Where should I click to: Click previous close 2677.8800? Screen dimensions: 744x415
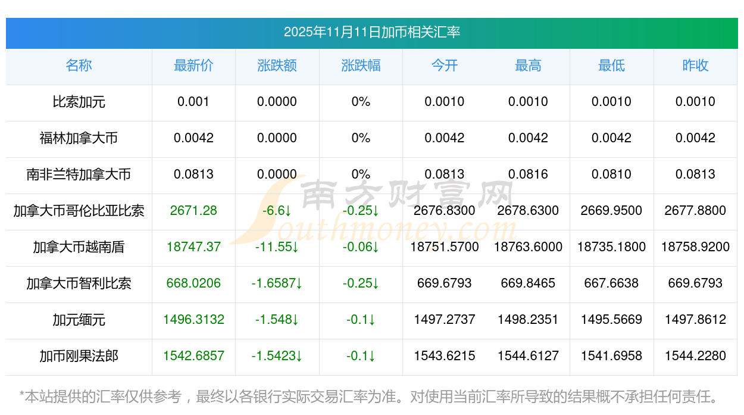[695, 211]
